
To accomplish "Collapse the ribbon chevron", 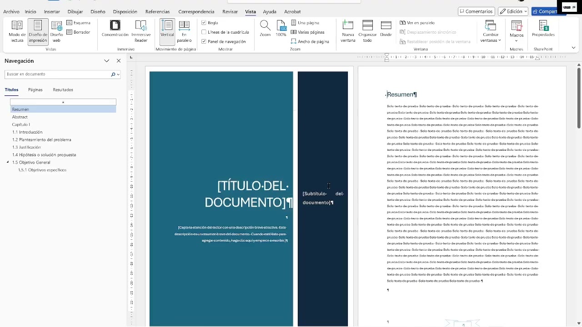I will [573, 48].
